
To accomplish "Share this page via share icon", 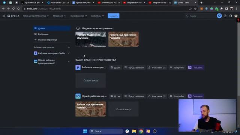I will 190,9.
